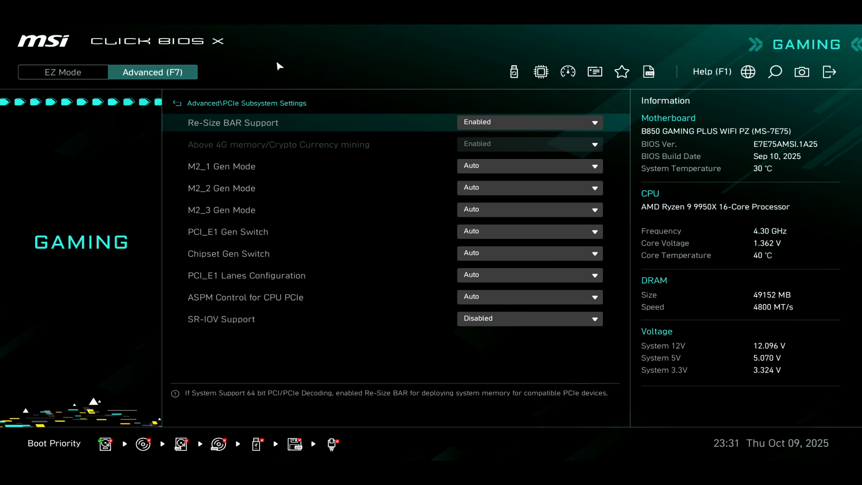Open Re-Size BAR Support dropdown
Image resolution: width=862 pixels, height=485 pixels.
[x=530, y=123]
